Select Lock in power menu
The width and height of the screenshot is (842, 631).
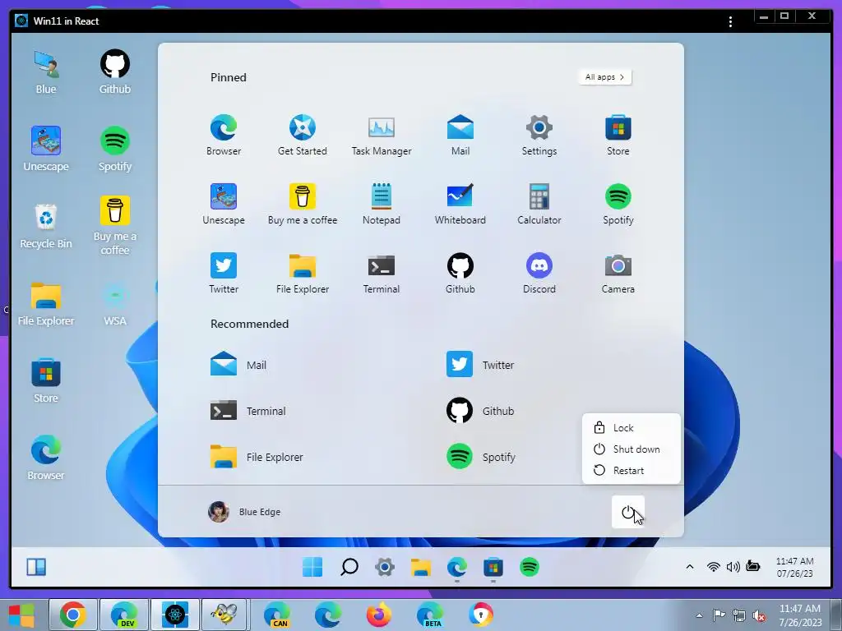(x=631, y=427)
